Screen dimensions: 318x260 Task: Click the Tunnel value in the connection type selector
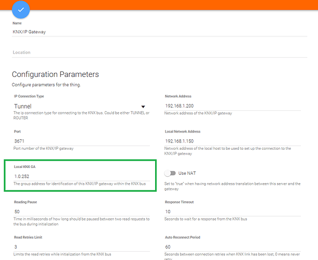click(23, 106)
